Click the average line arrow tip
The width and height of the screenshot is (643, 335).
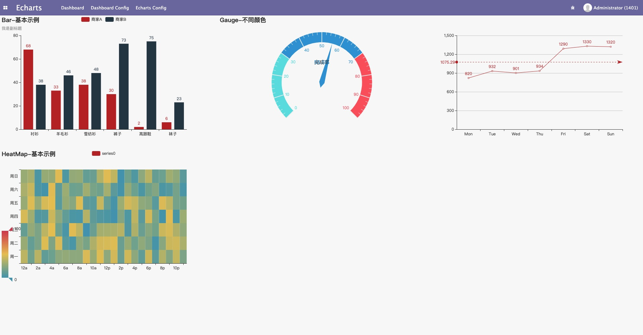620,62
